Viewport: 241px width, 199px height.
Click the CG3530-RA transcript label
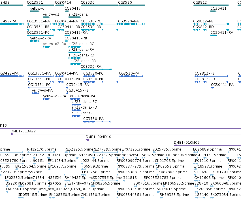coord(91,67)
